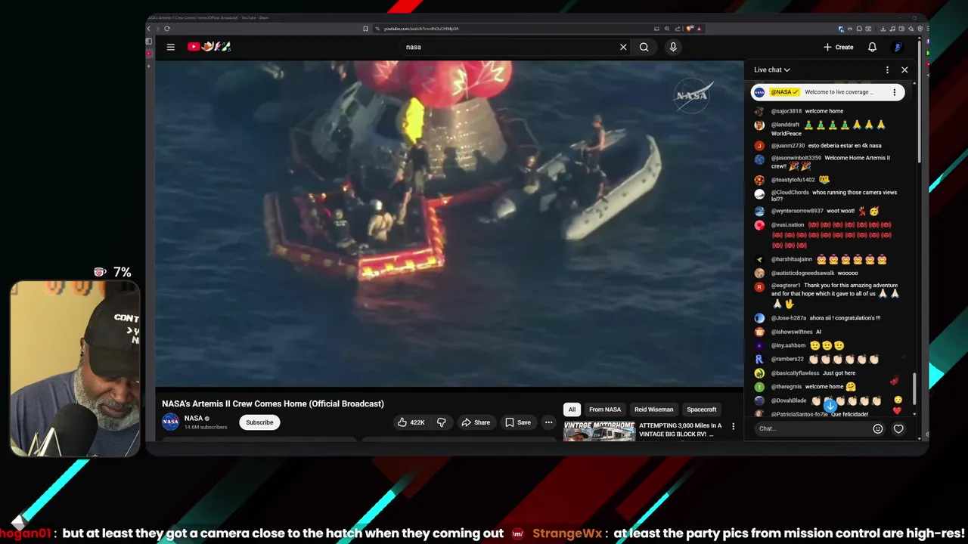This screenshot has height=544, width=968.
Task: Share the Artemis II video
Action: 476,422
